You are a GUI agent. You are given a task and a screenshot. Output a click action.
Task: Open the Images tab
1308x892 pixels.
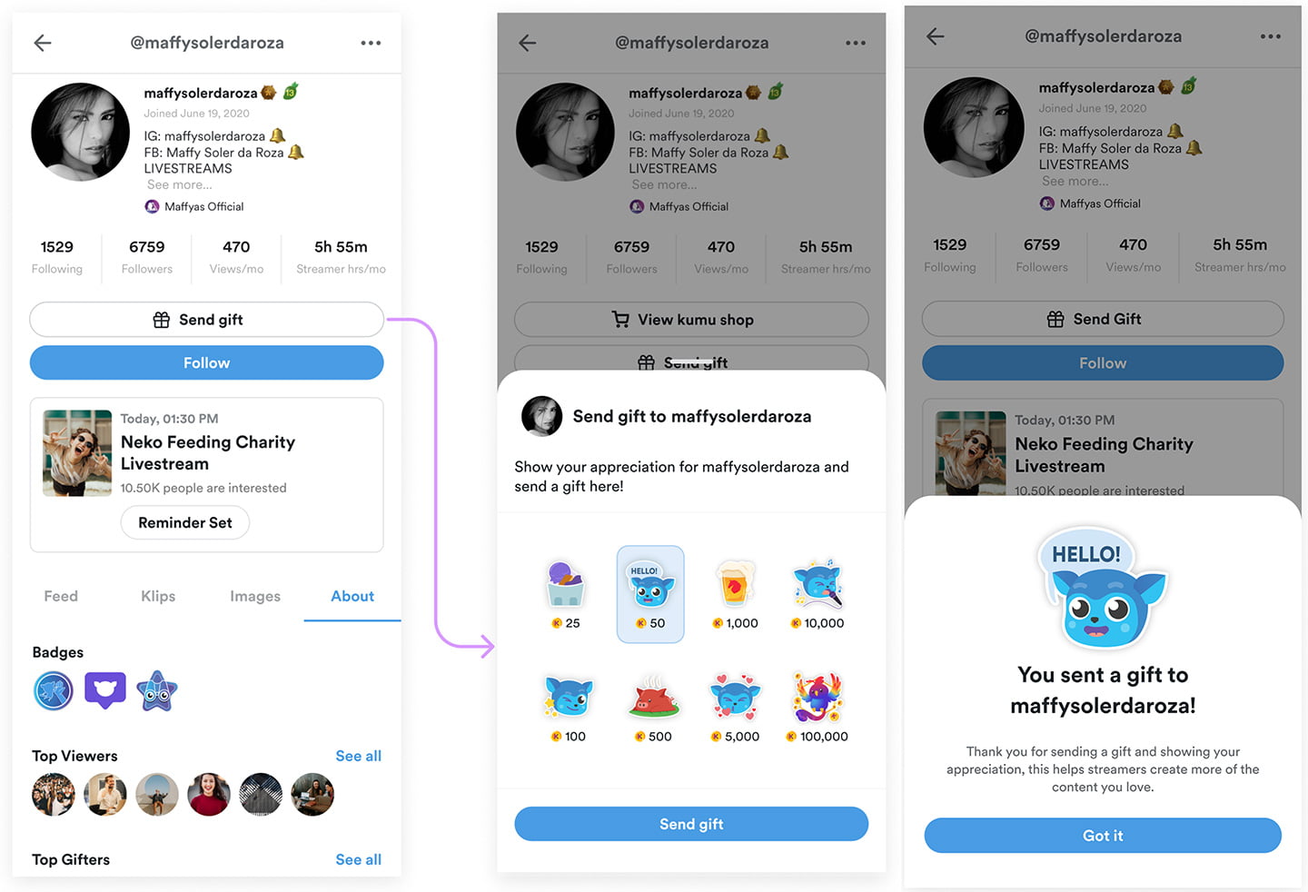[x=255, y=596]
